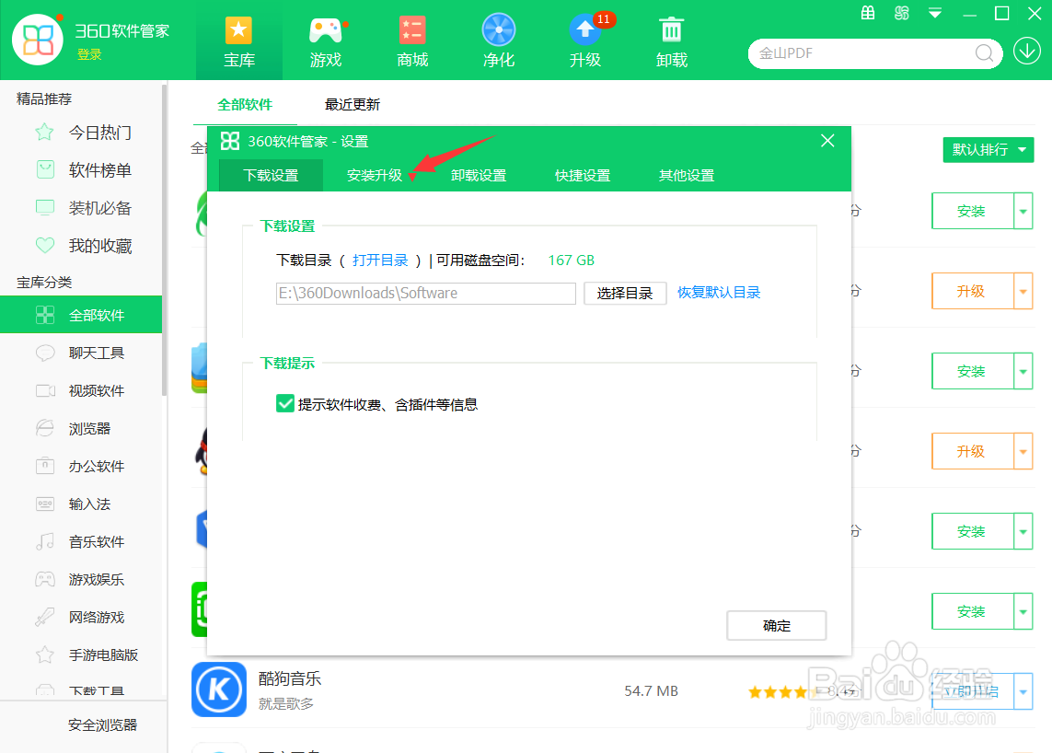Open the download manager arrow icon
The image size is (1052, 753).
point(1026,51)
